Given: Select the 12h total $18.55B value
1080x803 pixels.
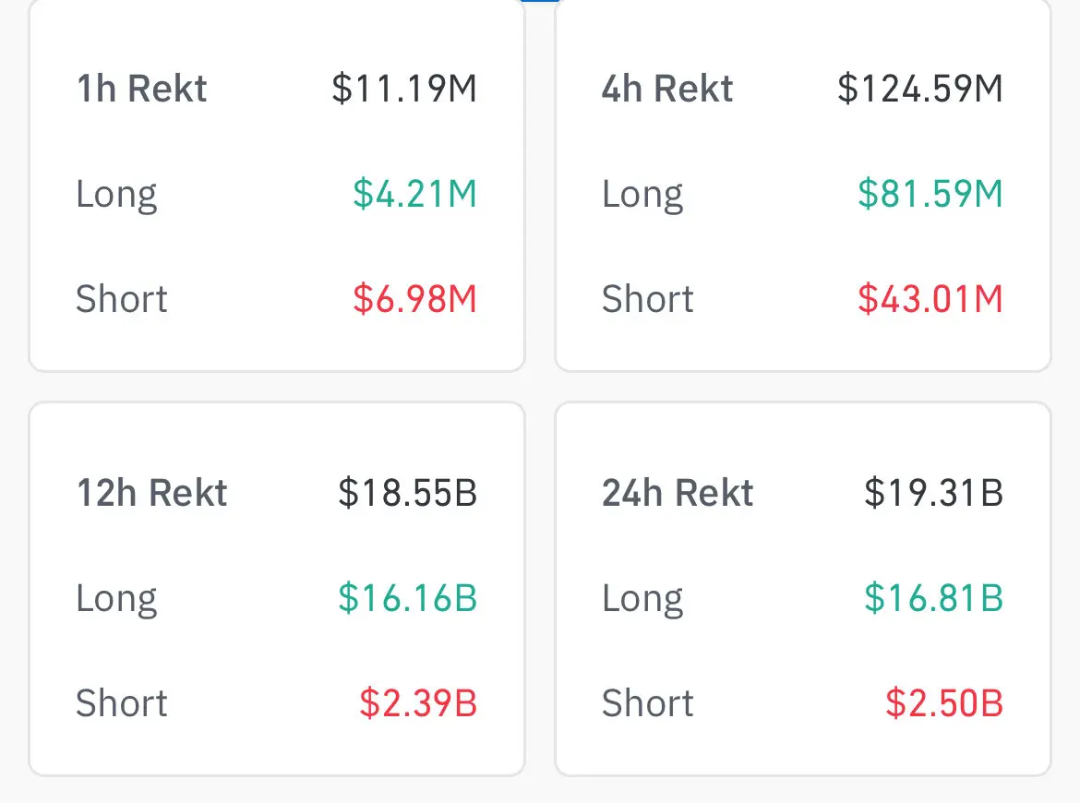Looking at the screenshot, I should (x=407, y=494).
